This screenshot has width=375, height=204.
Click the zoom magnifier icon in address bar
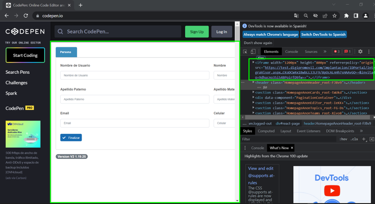(x=306, y=16)
